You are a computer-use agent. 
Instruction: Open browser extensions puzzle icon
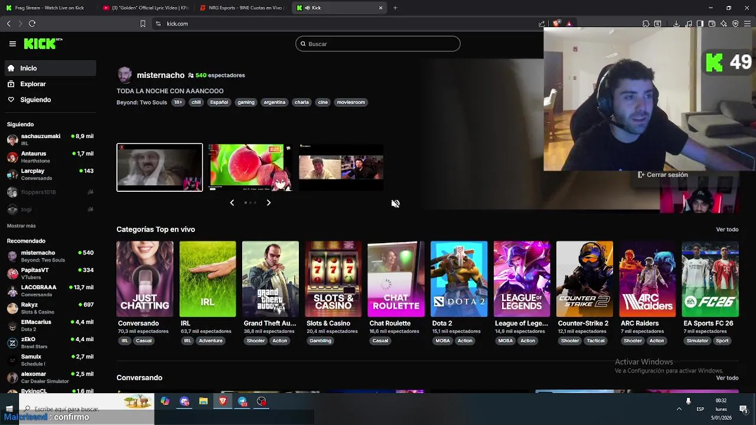[x=646, y=24]
